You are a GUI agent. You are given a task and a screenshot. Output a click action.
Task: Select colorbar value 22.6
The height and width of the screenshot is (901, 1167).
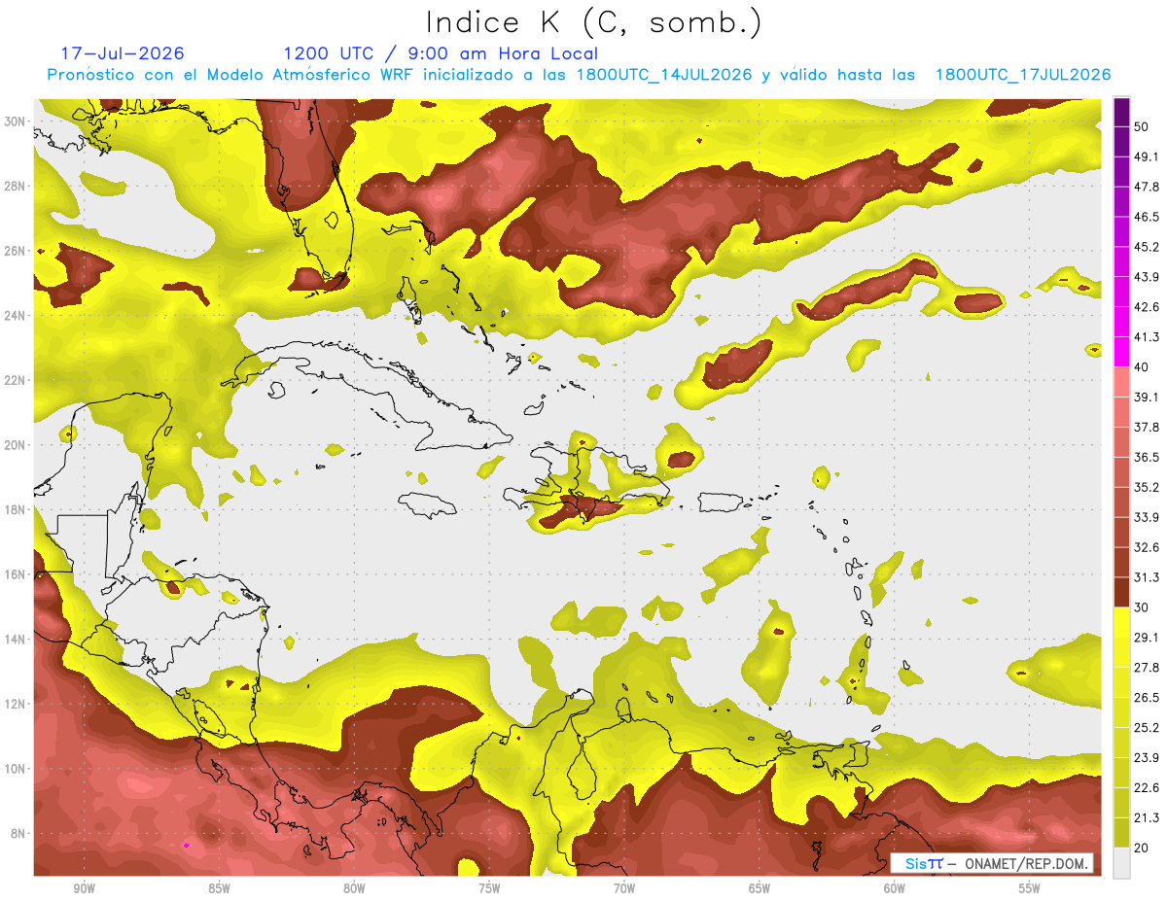pyautogui.click(x=1147, y=787)
